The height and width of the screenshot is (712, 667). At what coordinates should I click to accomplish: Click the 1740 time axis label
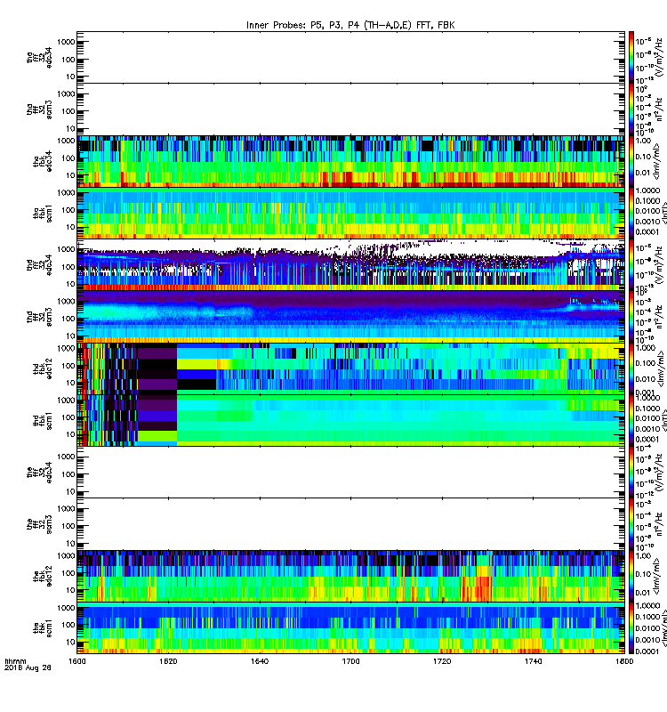tap(533, 661)
